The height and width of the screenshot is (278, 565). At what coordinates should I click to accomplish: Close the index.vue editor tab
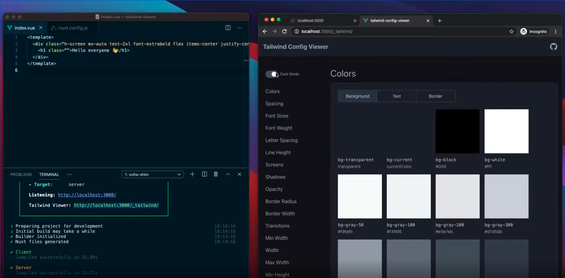click(41, 27)
